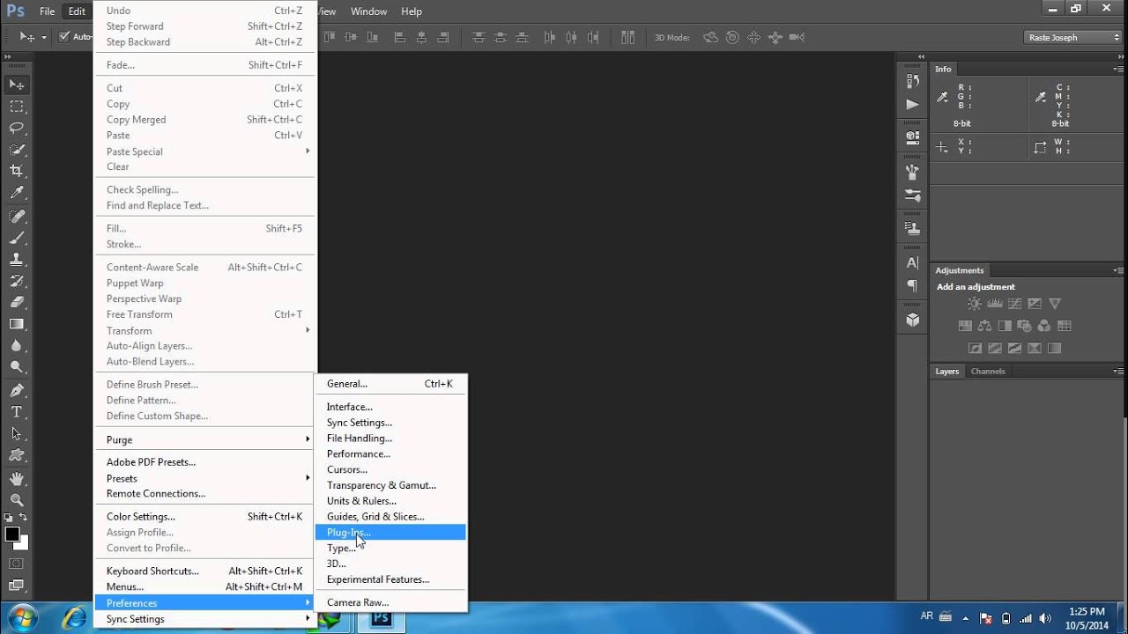Open the Window menu
Viewport: 1128px width, 634px height.
(368, 11)
